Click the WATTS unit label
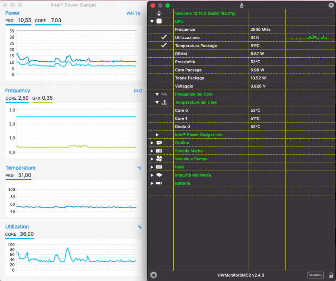The image size is (336, 281). click(x=133, y=13)
